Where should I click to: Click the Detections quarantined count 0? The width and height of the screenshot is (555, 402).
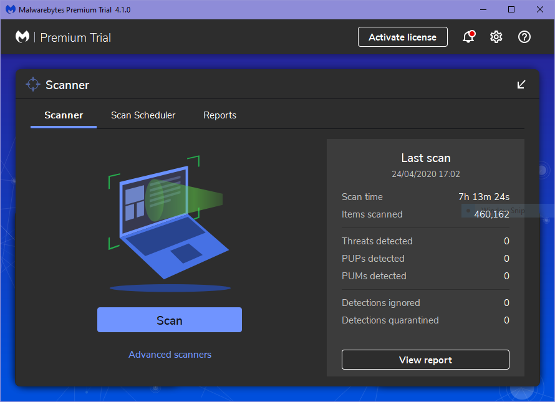pos(506,320)
